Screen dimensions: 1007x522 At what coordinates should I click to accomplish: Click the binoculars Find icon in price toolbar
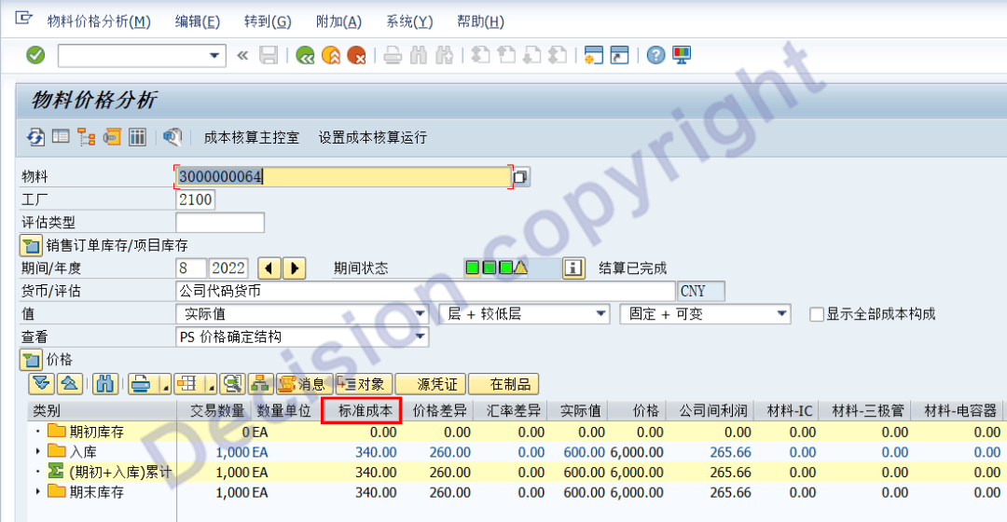pyautogui.click(x=105, y=383)
